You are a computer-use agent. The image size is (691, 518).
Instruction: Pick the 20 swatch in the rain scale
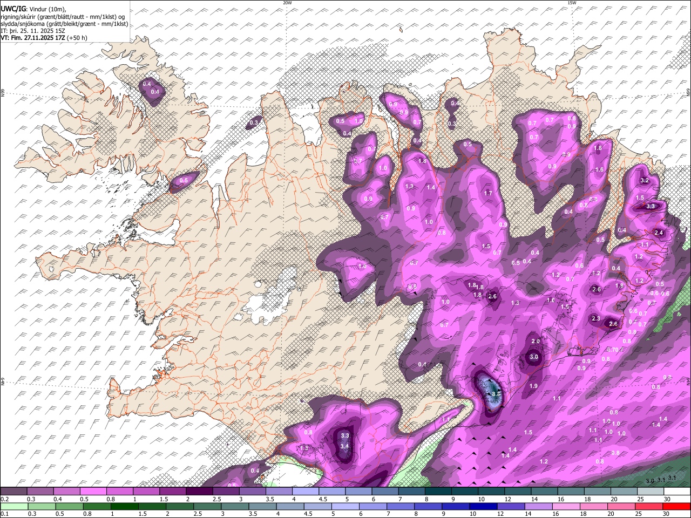tap(621, 506)
